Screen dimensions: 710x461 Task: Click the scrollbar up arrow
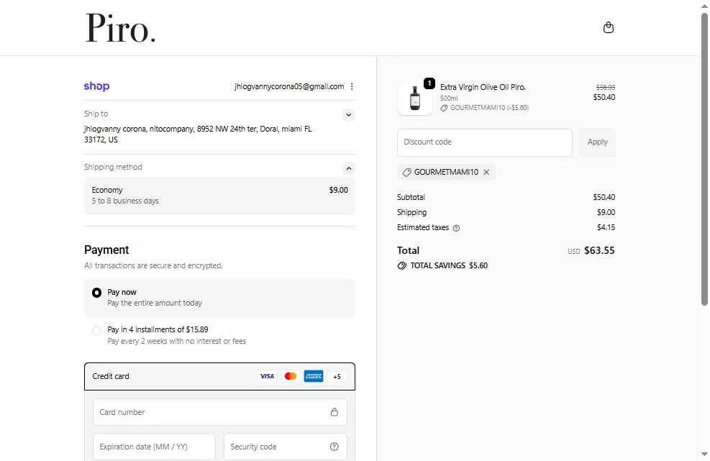tap(704, 6)
